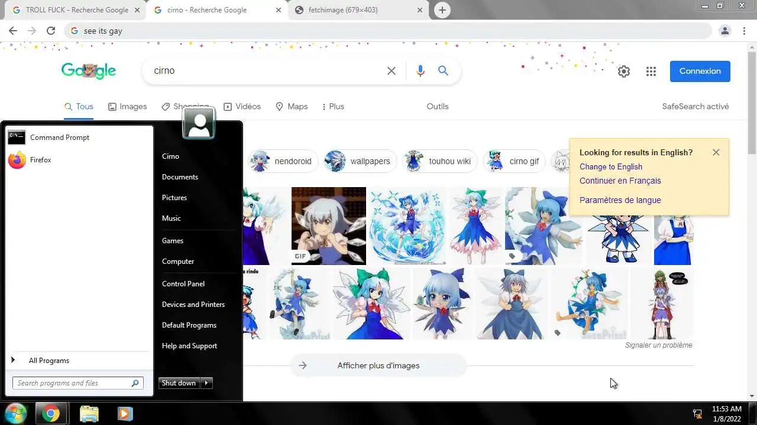
Task: Open Music in Start menu
Action: [x=172, y=218]
